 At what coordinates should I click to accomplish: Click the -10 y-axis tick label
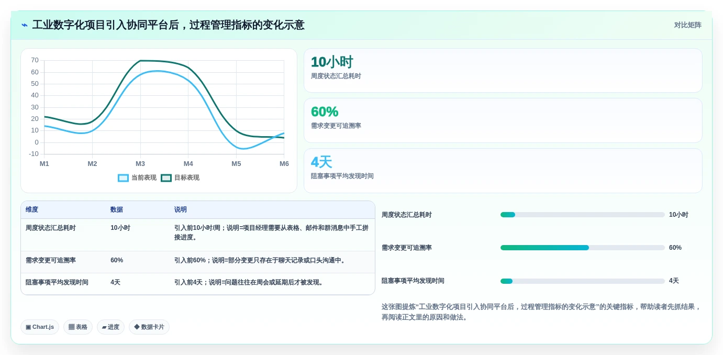pos(34,154)
